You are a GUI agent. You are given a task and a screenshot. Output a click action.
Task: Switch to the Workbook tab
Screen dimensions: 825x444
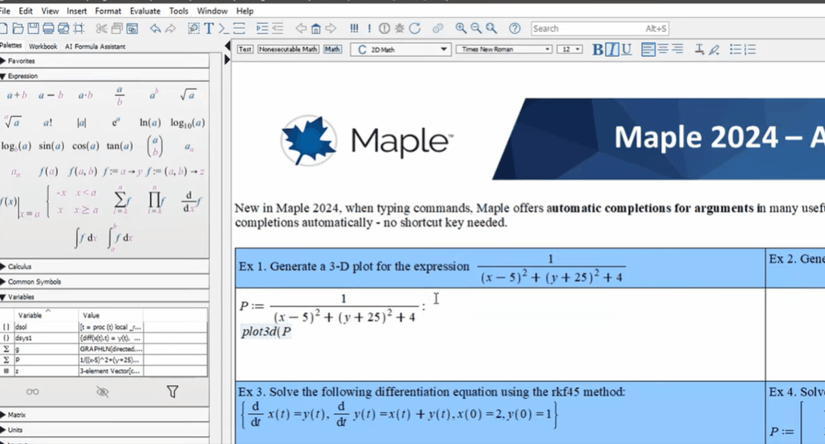point(43,46)
